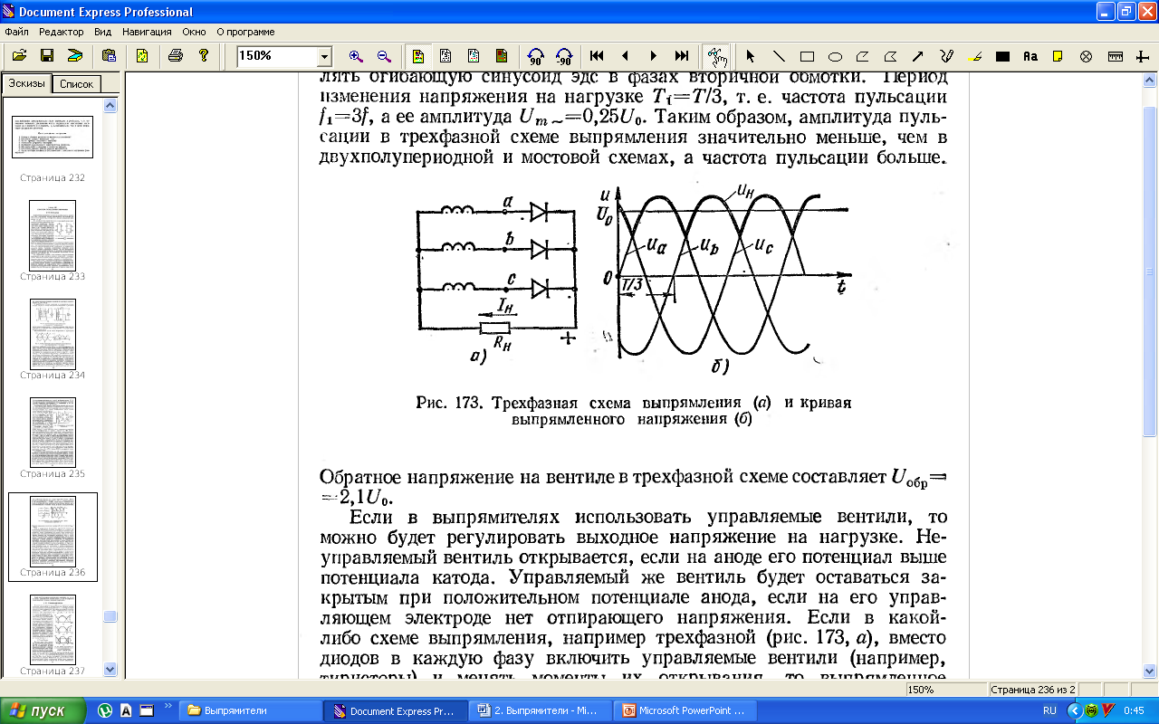Image resolution: width=1159 pixels, height=724 pixels.
Task: Switch to the Эскизы tab
Action: 26,83
